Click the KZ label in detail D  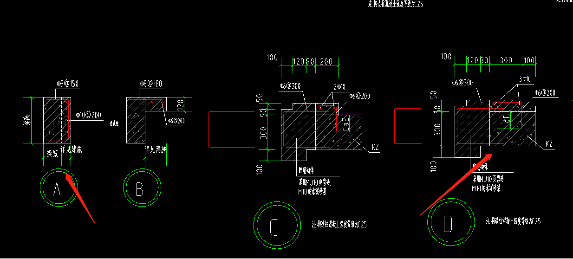(x=549, y=143)
